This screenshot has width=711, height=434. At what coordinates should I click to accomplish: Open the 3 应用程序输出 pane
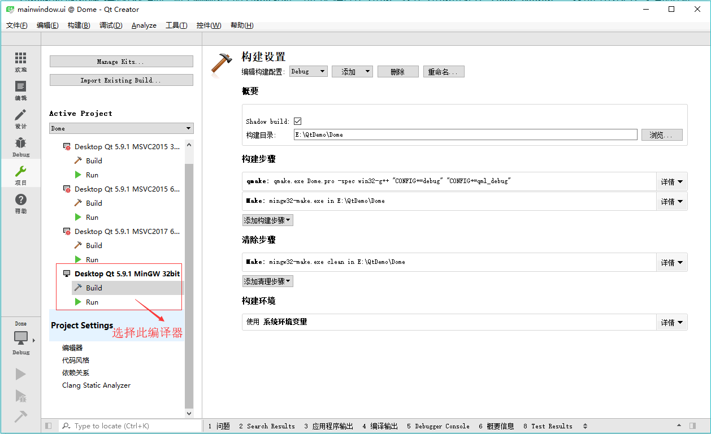[x=328, y=426]
